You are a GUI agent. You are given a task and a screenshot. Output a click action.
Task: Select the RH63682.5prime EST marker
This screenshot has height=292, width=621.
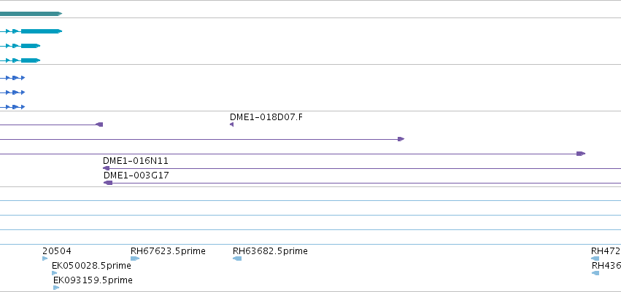(x=237, y=259)
